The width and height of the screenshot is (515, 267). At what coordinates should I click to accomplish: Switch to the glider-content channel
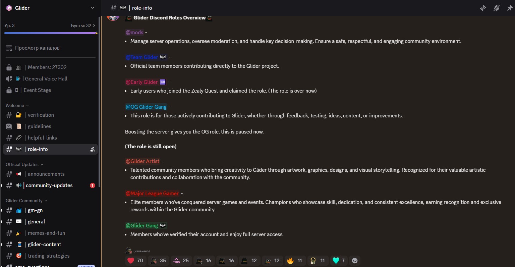coord(44,245)
